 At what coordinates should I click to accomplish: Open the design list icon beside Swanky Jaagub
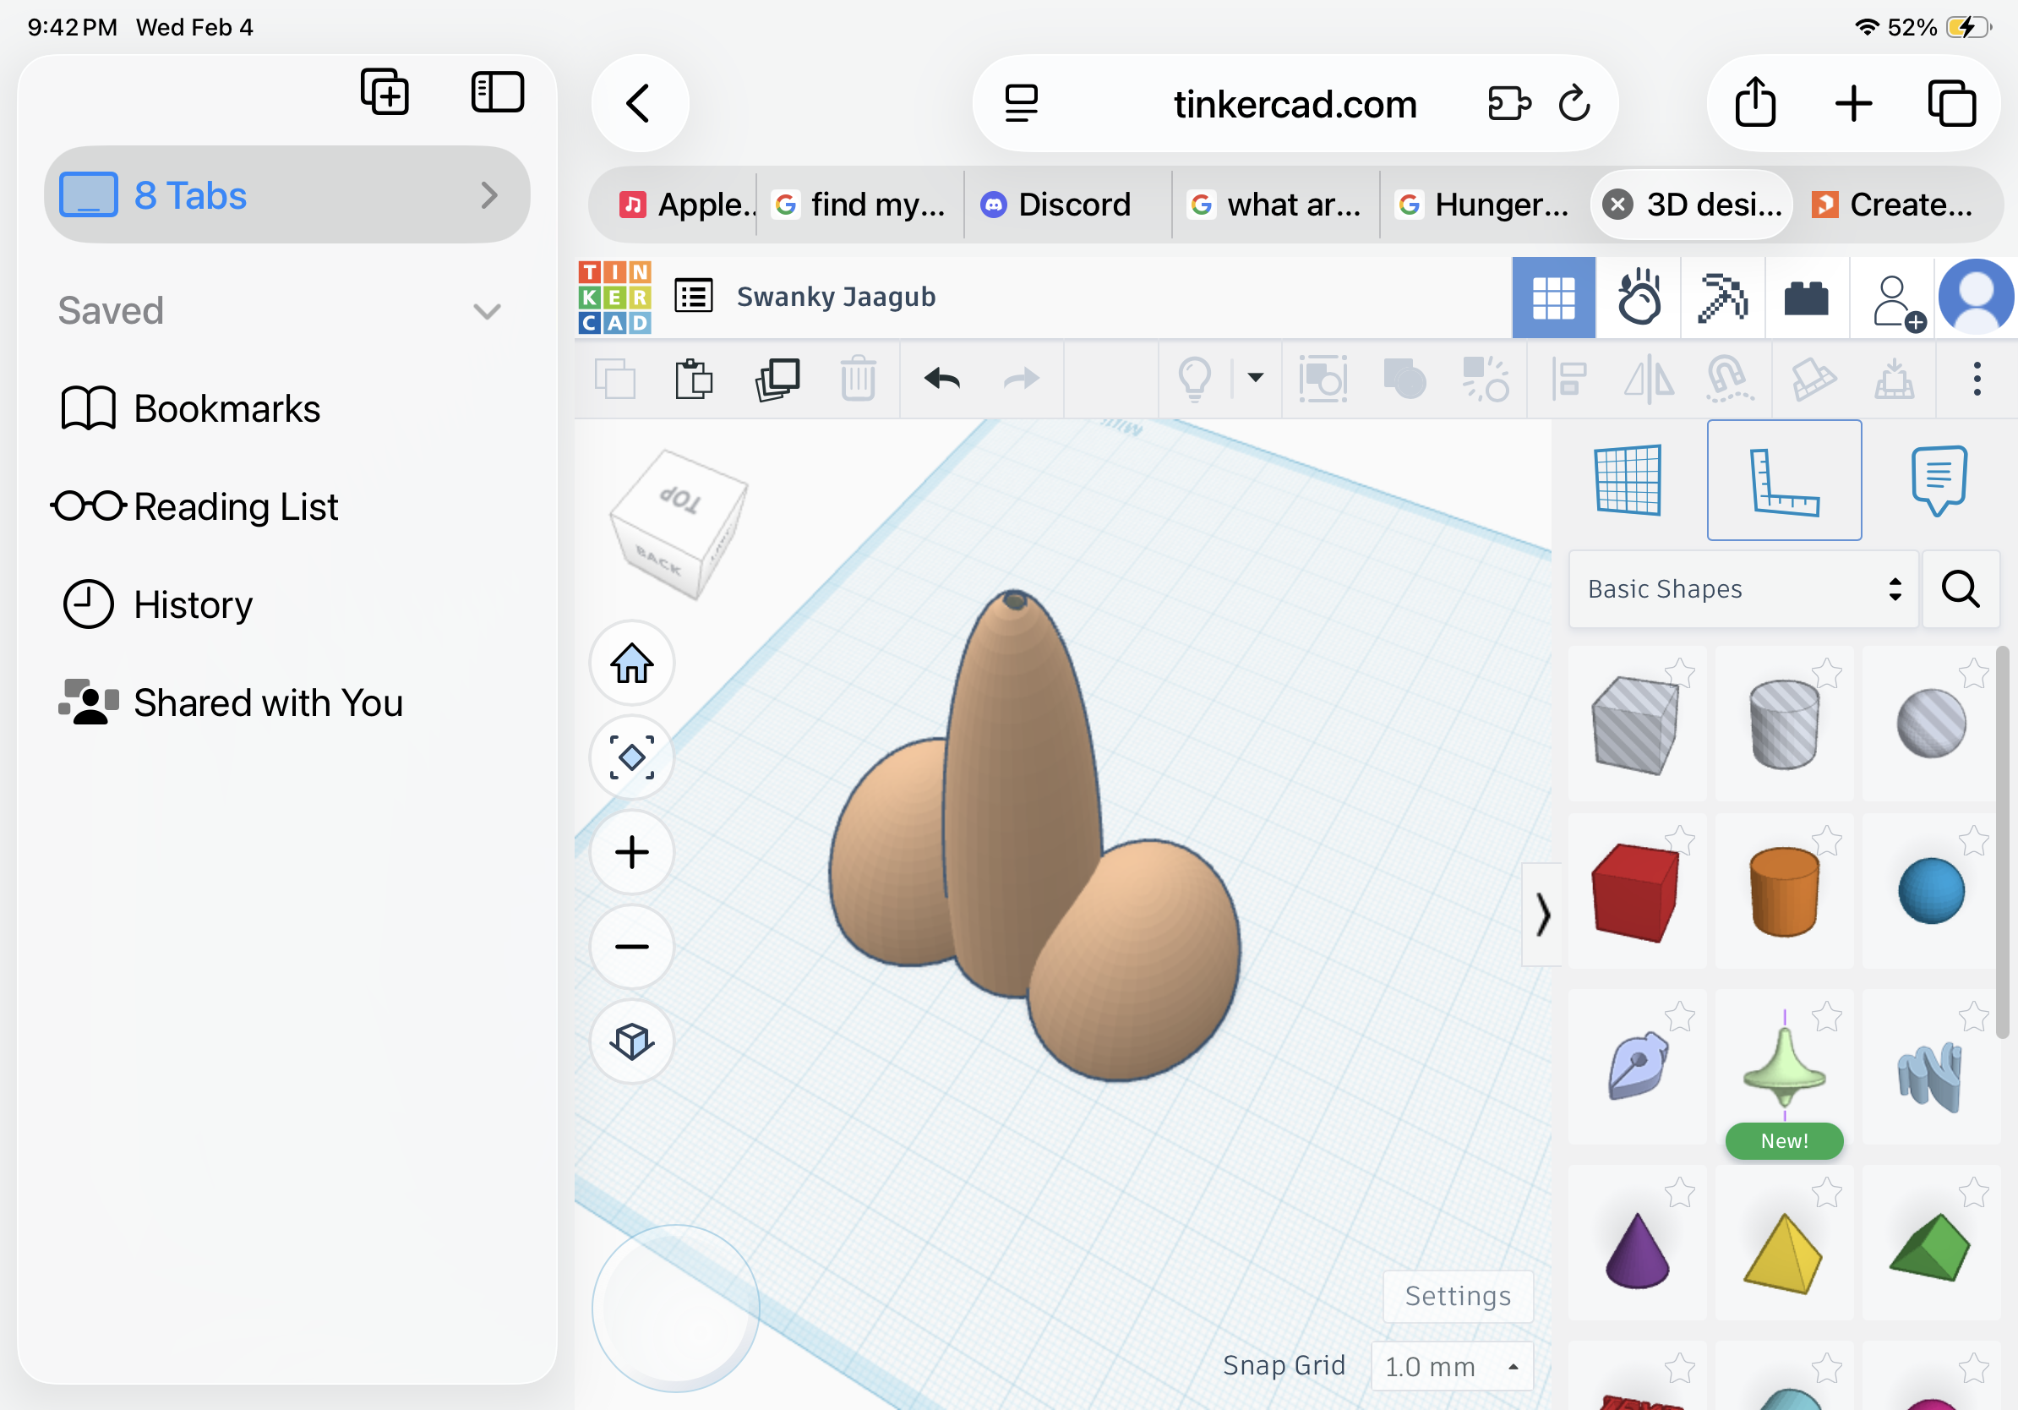(694, 296)
